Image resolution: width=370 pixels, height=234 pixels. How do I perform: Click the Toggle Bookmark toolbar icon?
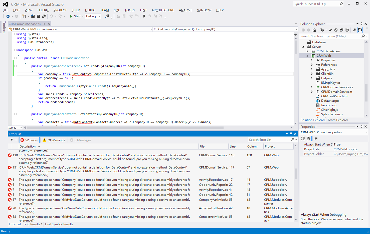click(x=144, y=16)
